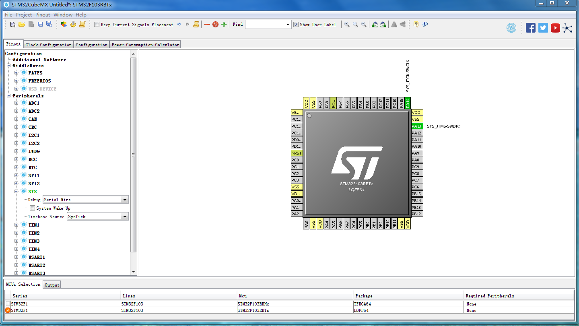This screenshot has width=579, height=326.
Task: Click the Save Project As icon
Action: pos(49,25)
